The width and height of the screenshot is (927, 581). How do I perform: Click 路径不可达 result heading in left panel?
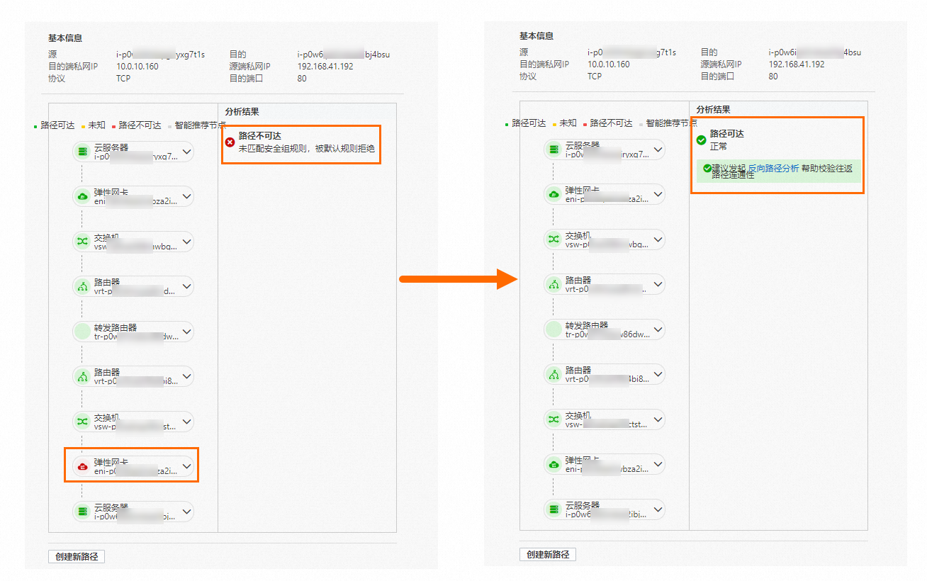coord(260,136)
